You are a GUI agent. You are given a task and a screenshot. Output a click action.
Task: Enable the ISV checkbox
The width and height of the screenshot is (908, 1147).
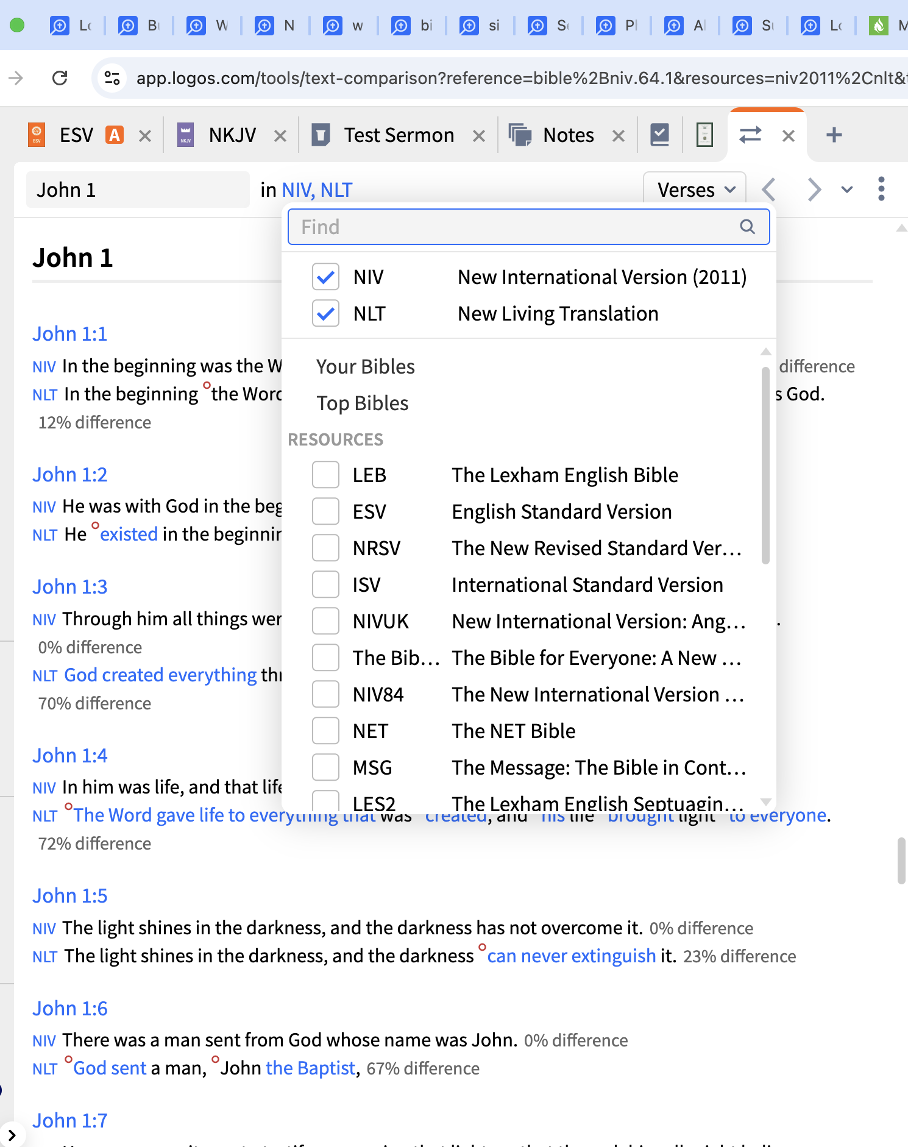[x=325, y=584]
